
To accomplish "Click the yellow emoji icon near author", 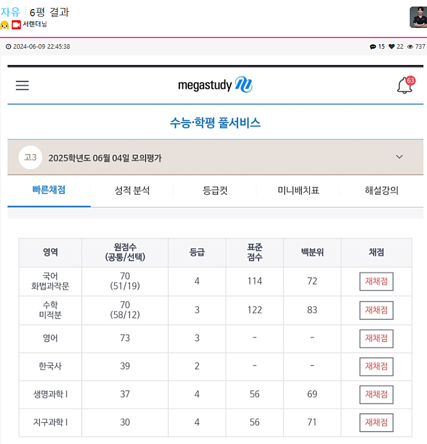I will point(5,25).
